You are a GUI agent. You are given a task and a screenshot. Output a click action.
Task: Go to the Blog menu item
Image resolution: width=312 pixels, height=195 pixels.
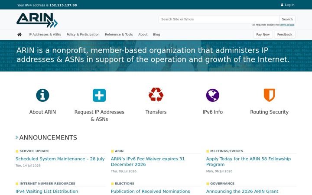tap(156, 34)
